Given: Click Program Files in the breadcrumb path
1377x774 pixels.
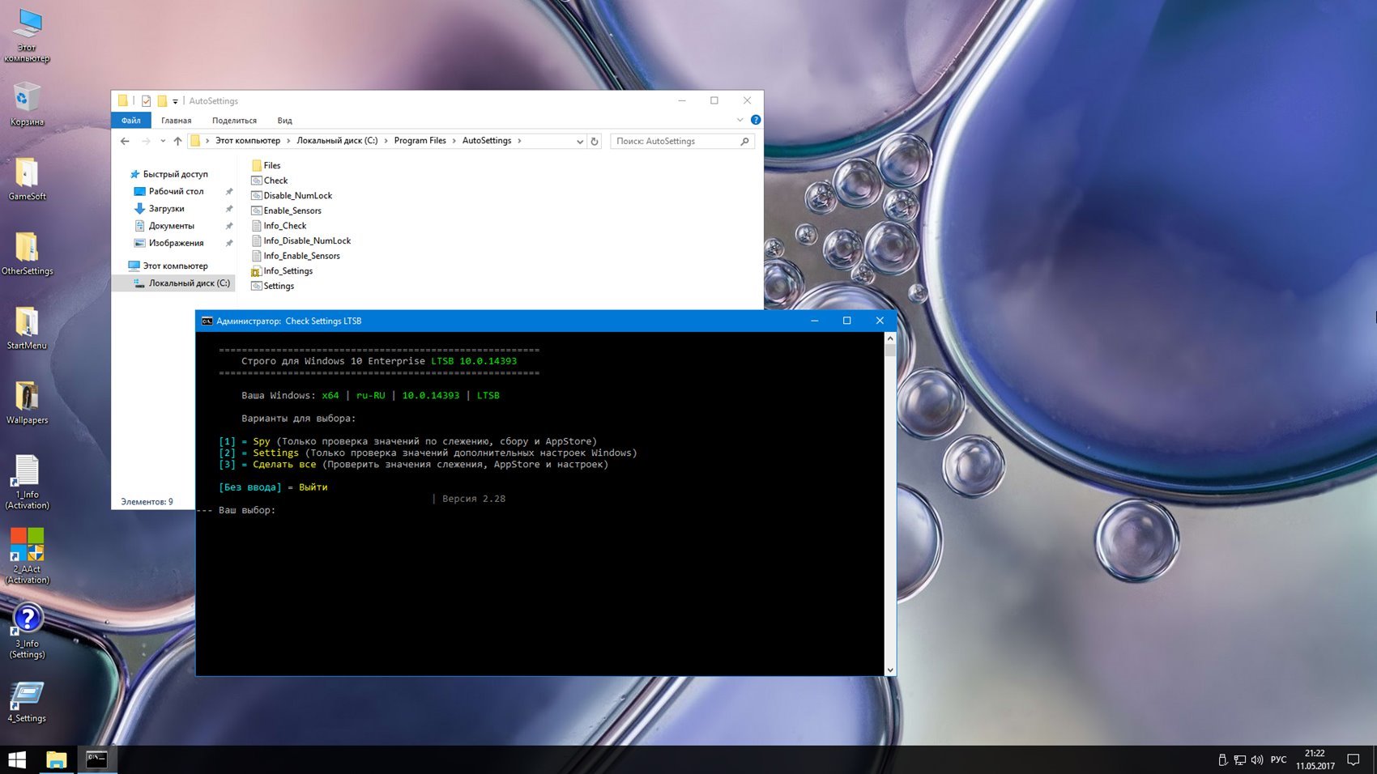Looking at the screenshot, I should tap(420, 141).
